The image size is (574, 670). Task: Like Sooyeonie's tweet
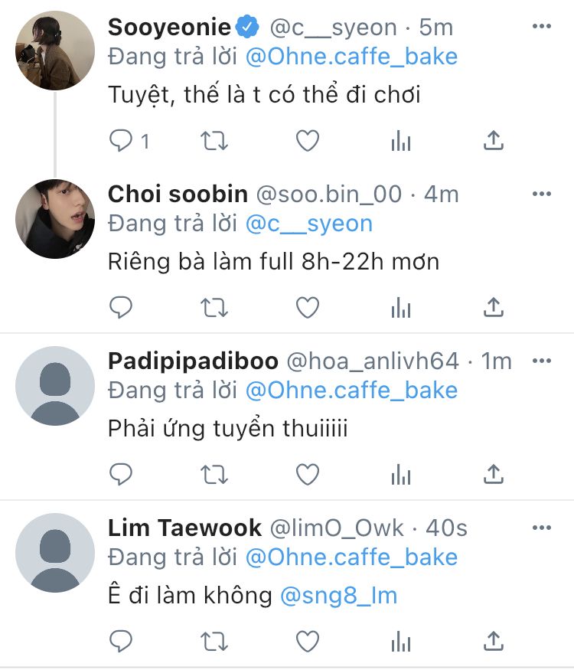click(308, 141)
